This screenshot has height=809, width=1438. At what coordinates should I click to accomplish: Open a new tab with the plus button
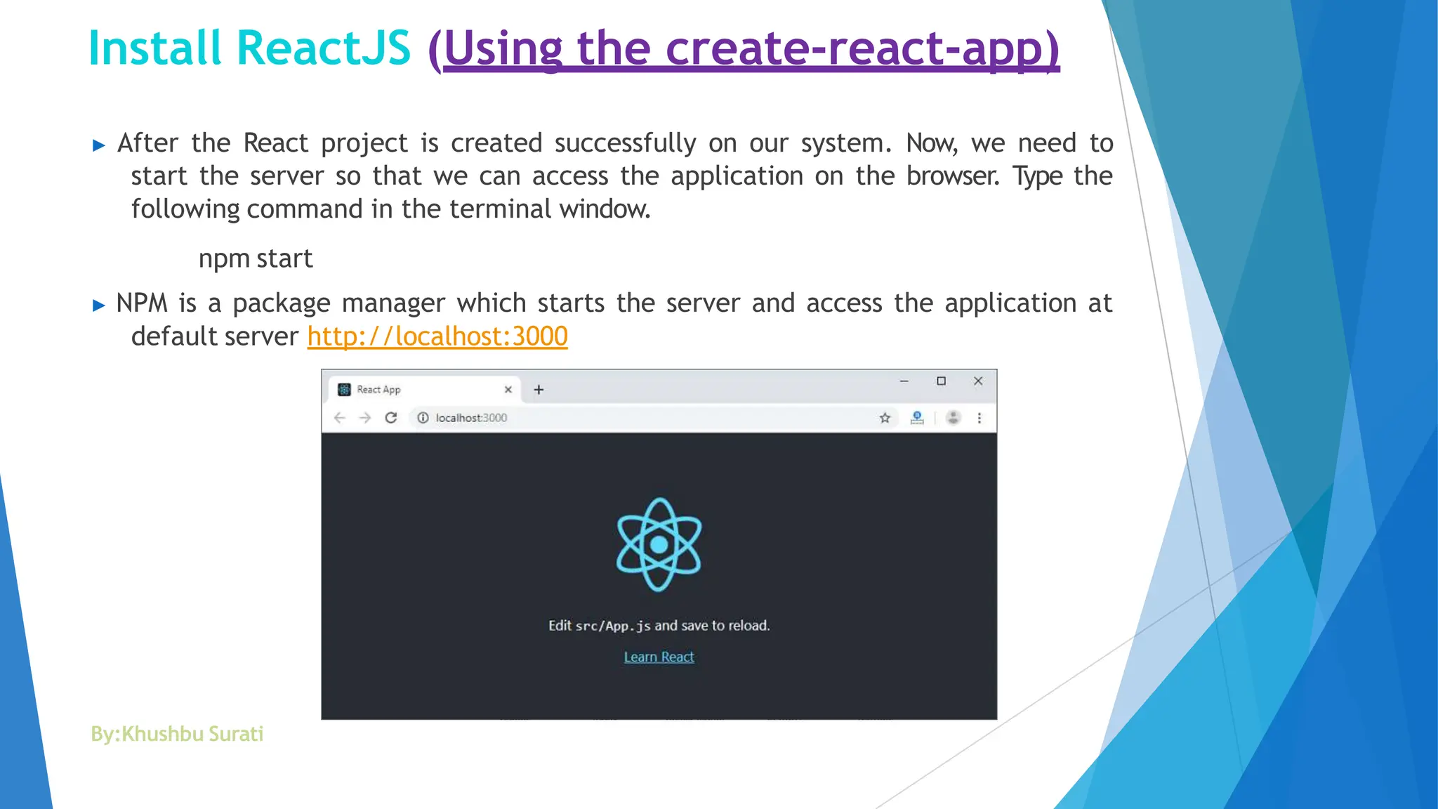pos(539,390)
